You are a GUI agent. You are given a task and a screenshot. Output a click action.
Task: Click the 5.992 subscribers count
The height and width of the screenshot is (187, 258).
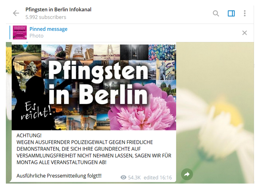coord(46,17)
